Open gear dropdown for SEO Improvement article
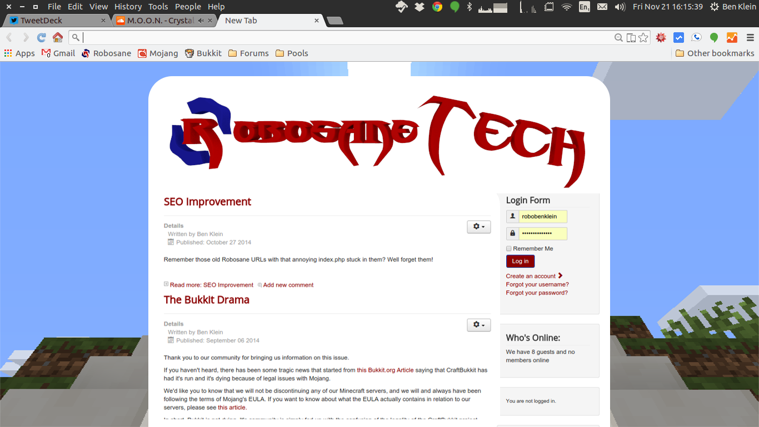This screenshot has height=427, width=759. tap(478, 226)
